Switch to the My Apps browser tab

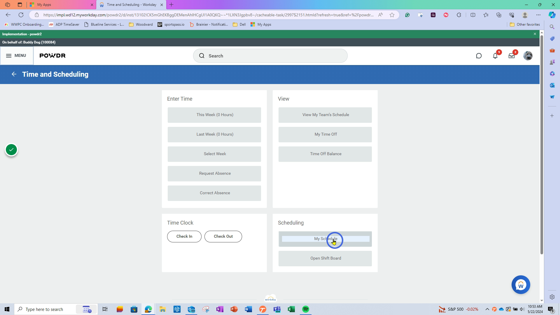point(62,5)
